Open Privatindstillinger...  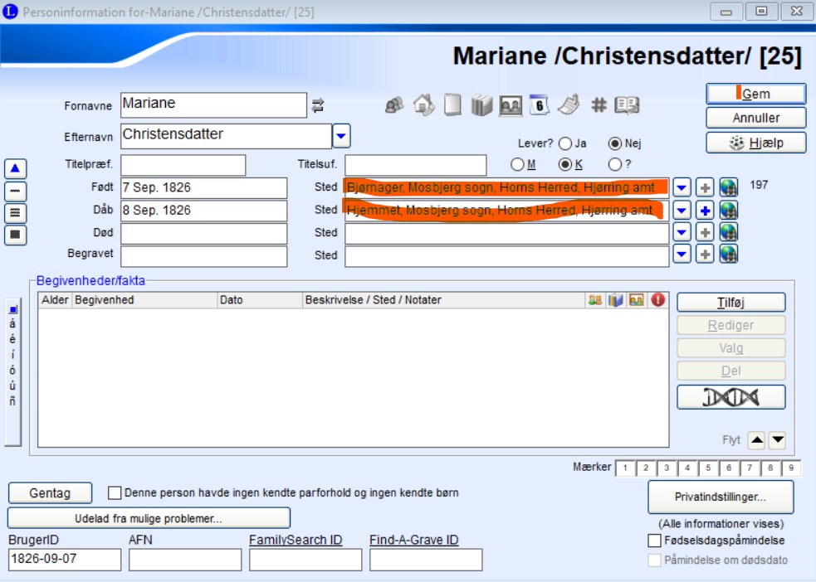pos(721,497)
